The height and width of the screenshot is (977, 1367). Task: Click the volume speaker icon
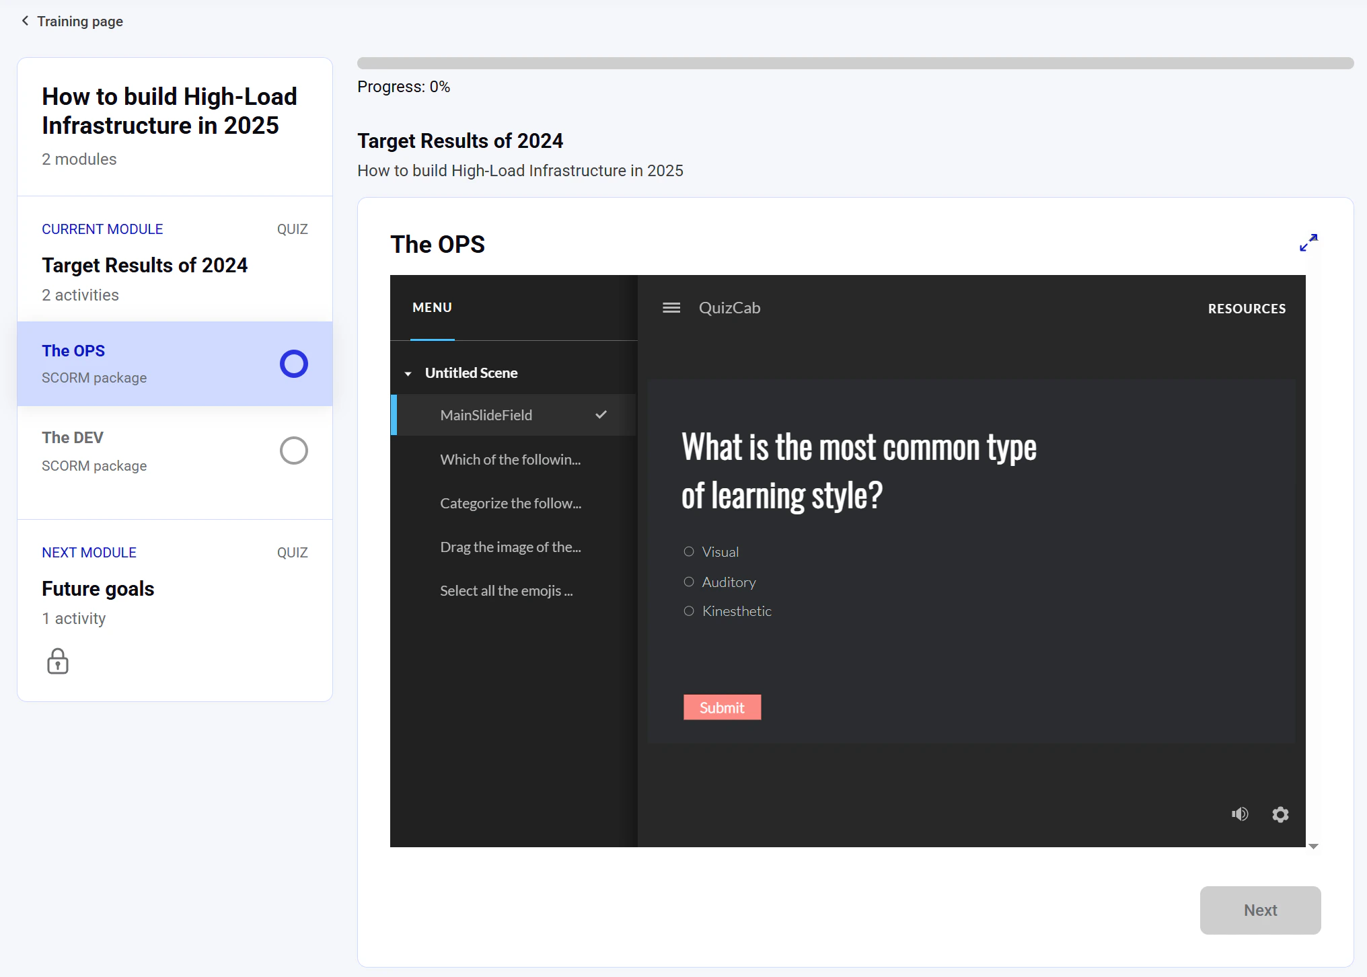coord(1240,814)
